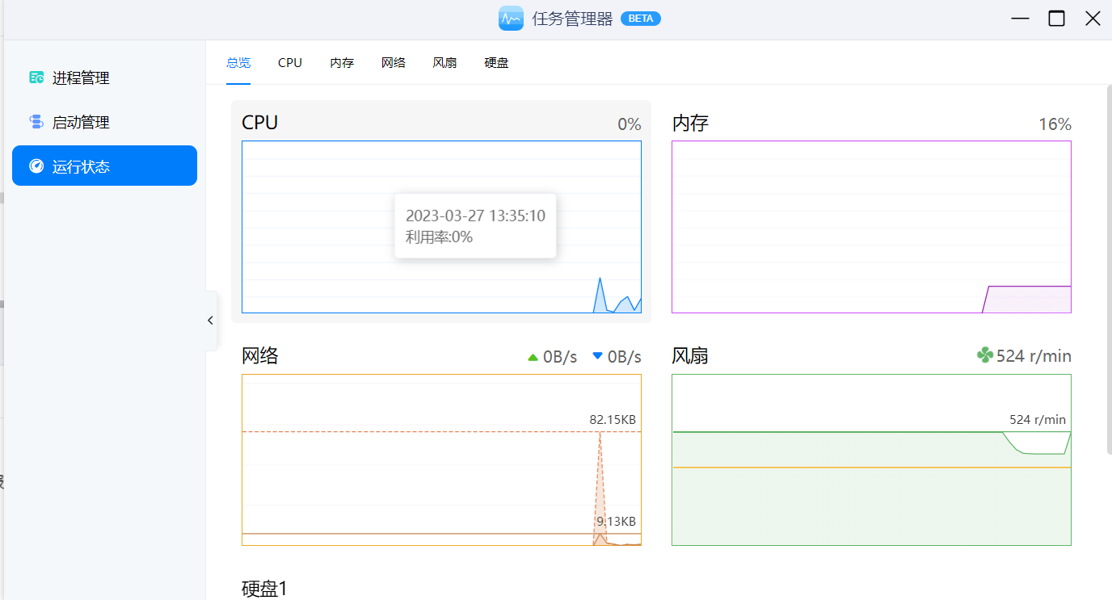Screen dimensions: 1112x600
Task: Click the green fan icon
Action: (984, 355)
